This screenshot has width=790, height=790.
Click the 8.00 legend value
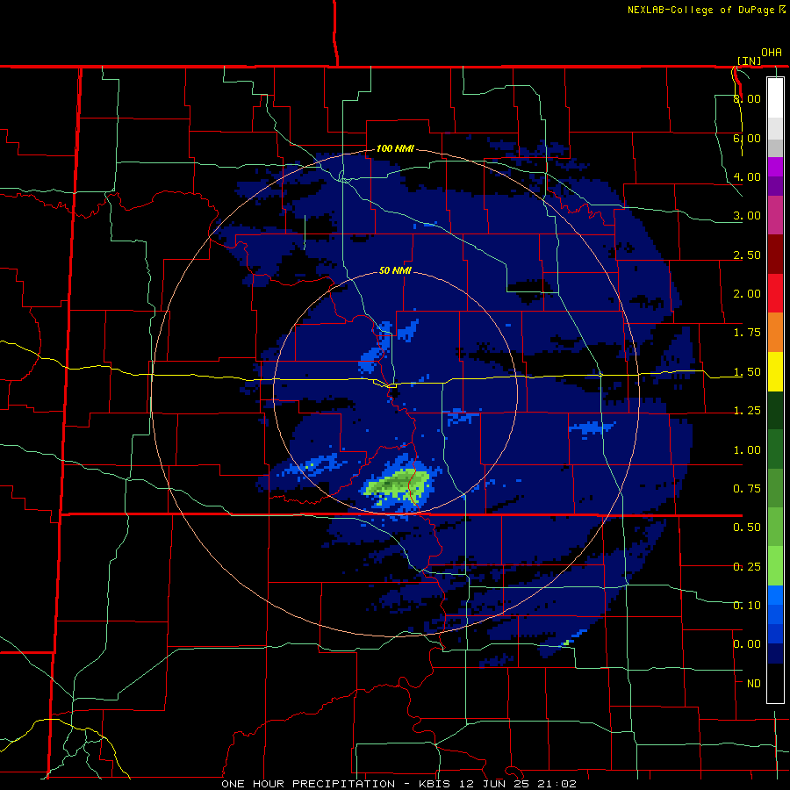pyautogui.click(x=747, y=98)
